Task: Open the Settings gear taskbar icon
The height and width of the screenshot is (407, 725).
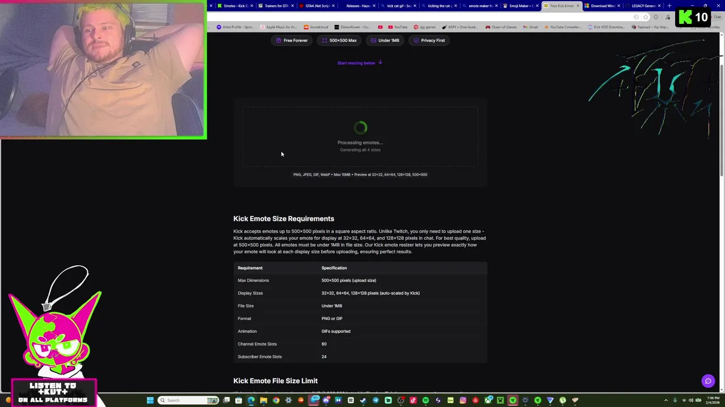Action: coord(288,400)
